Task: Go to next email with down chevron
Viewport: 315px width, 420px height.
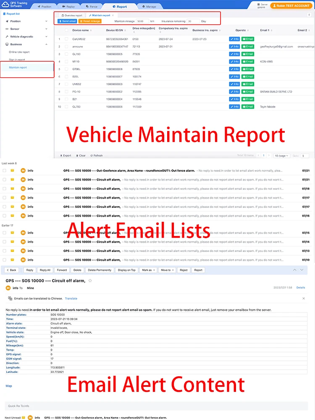Action: tap(302, 270)
